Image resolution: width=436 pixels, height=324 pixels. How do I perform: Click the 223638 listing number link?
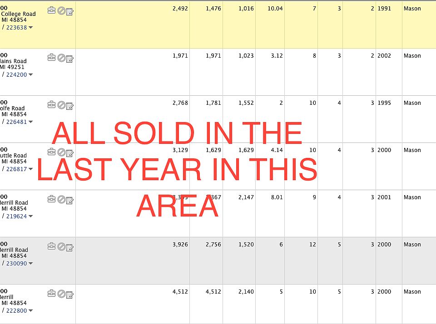pyautogui.click(x=16, y=27)
